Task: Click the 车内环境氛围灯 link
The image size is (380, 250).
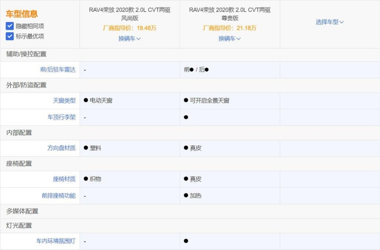Action: (56, 241)
